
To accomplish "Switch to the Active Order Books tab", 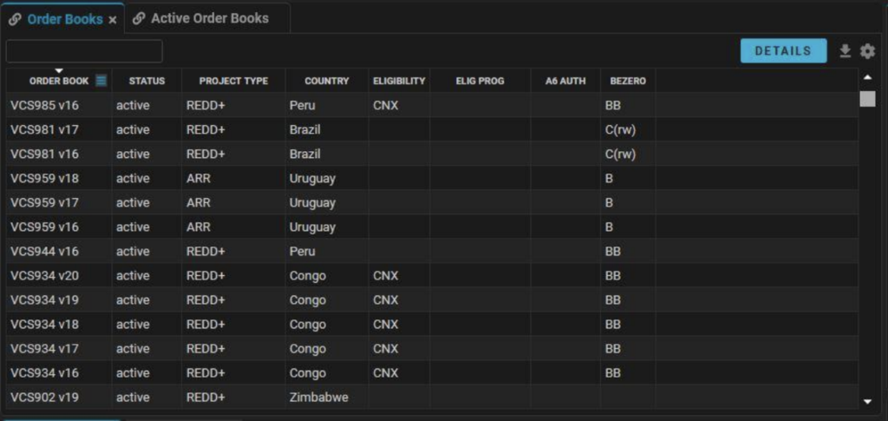I will pos(209,19).
